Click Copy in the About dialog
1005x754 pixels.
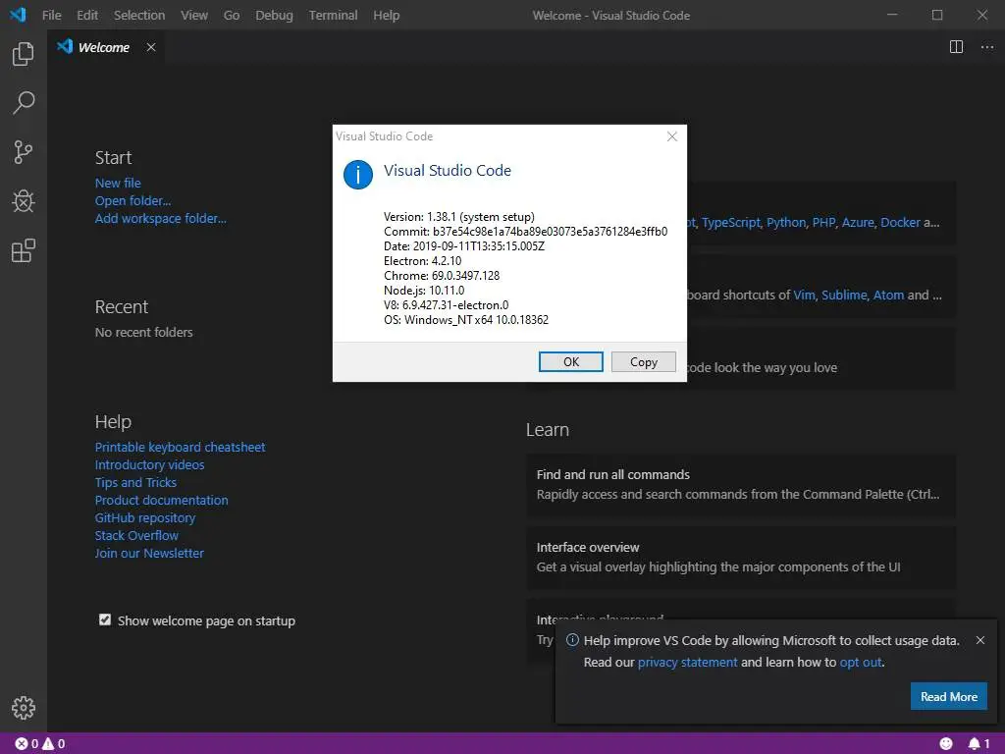(644, 361)
